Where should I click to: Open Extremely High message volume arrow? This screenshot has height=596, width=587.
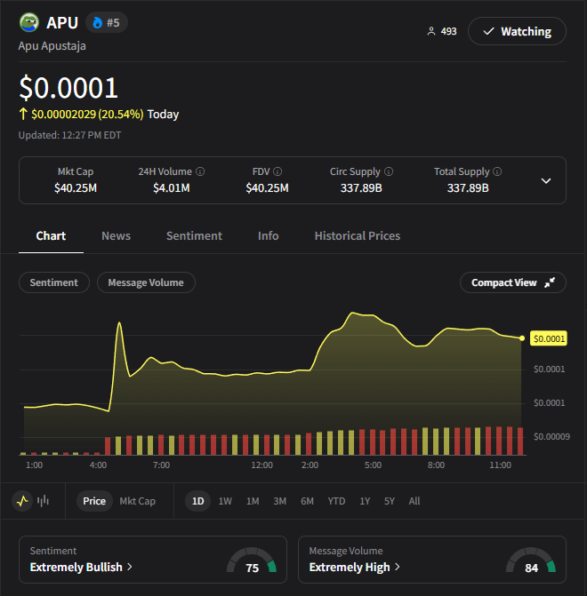[x=398, y=567]
